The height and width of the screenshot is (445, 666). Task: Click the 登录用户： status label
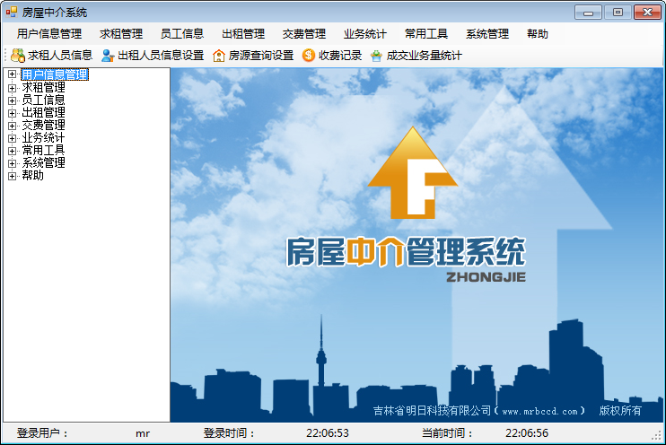click(x=42, y=433)
